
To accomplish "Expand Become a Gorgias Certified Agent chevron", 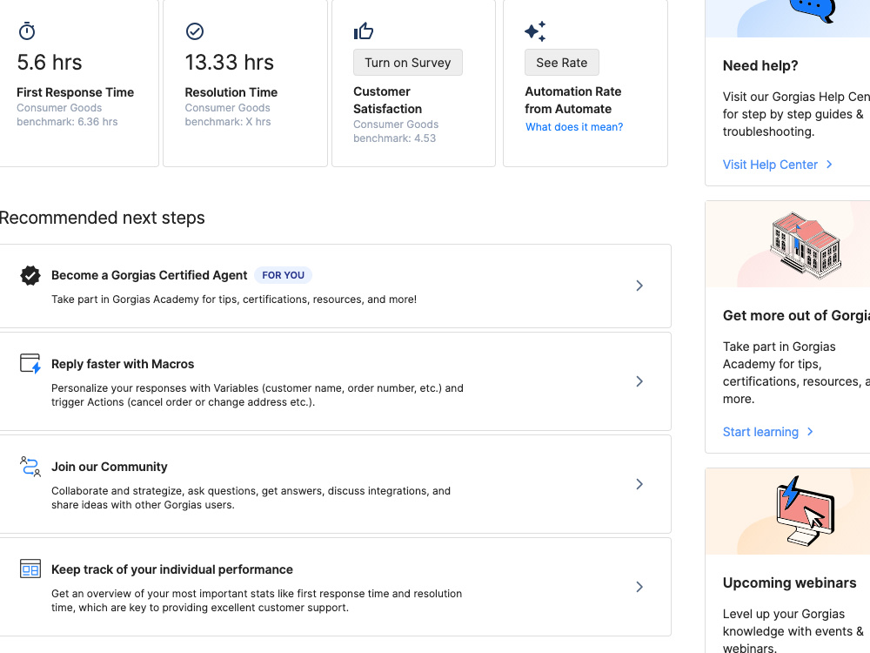I will pyautogui.click(x=639, y=286).
